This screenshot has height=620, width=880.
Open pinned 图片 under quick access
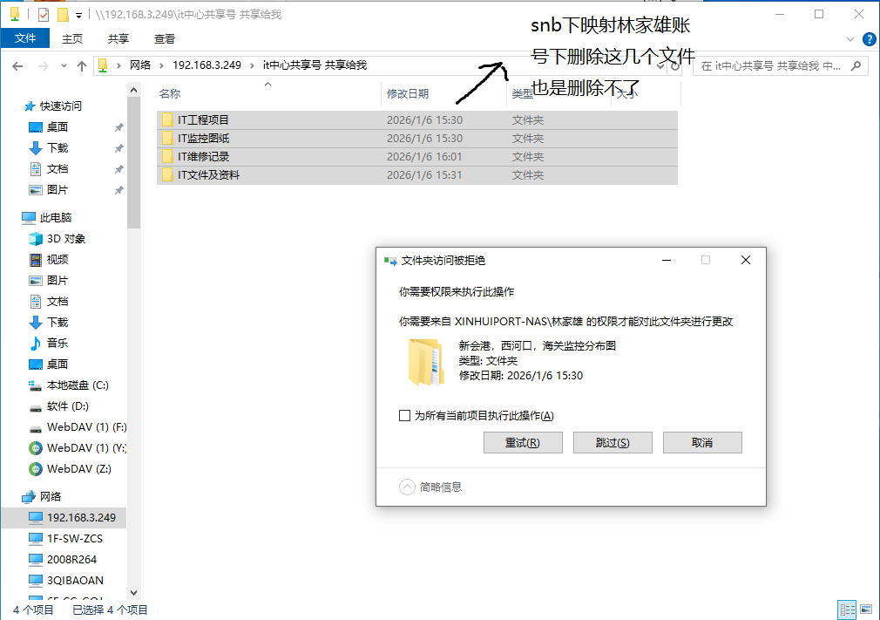[x=57, y=190]
